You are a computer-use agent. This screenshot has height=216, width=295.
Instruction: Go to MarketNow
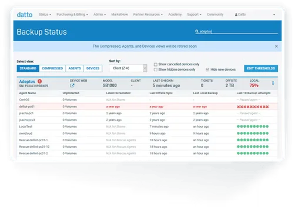tap(119, 15)
